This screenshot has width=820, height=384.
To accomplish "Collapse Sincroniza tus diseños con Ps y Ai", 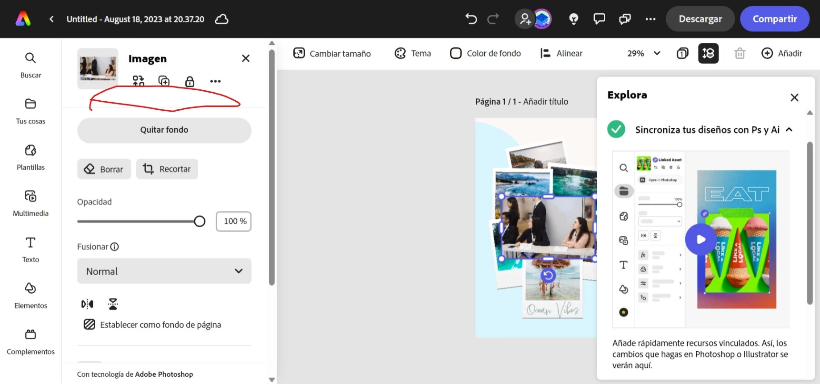I will [x=789, y=129].
